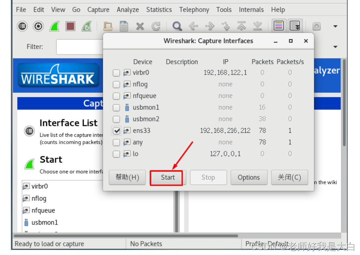Click Interface List round icon in main panel
360x255 pixels.
29,131
